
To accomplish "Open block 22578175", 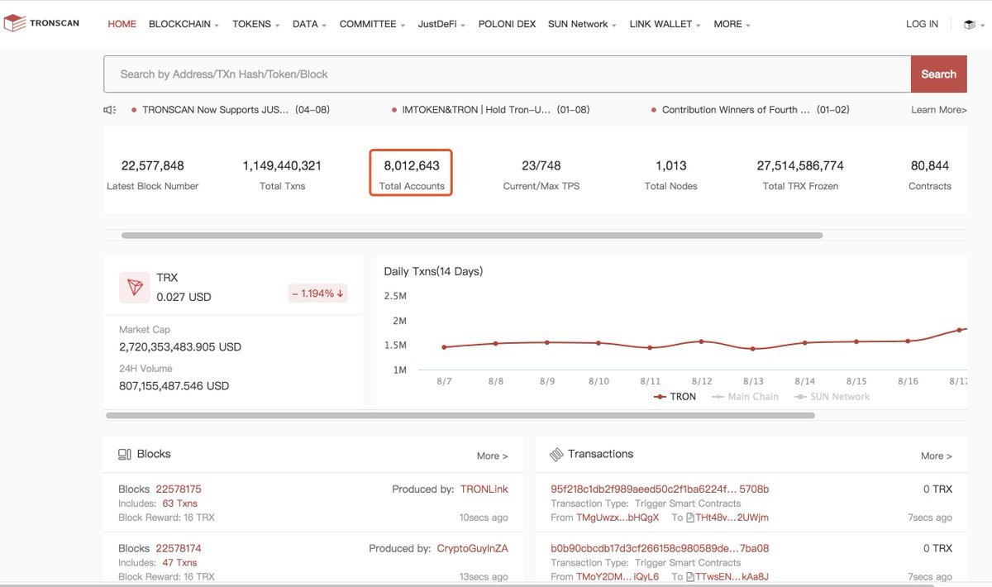I will (x=179, y=489).
